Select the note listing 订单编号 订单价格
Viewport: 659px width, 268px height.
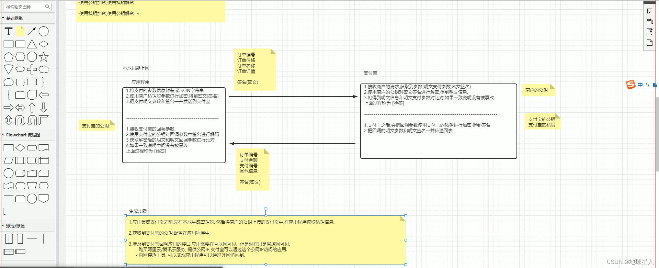(255, 69)
